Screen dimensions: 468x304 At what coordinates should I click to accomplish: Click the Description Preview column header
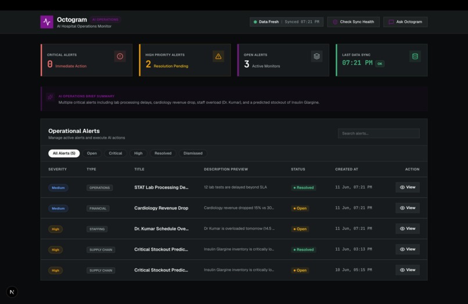click(226, 169)
